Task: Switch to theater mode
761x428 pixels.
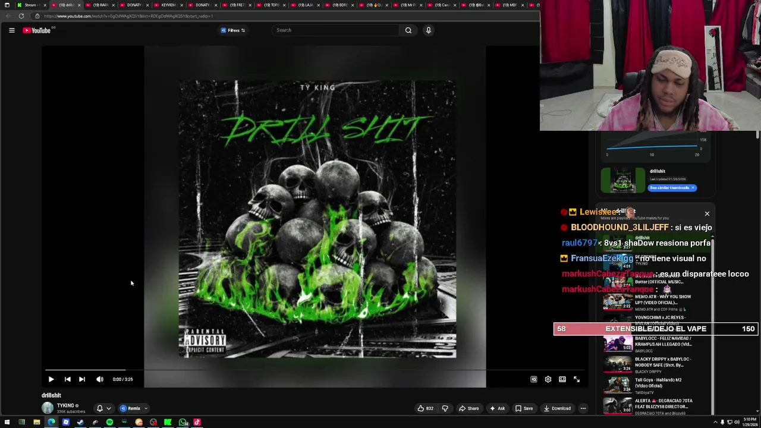Action: coord(562,379)
